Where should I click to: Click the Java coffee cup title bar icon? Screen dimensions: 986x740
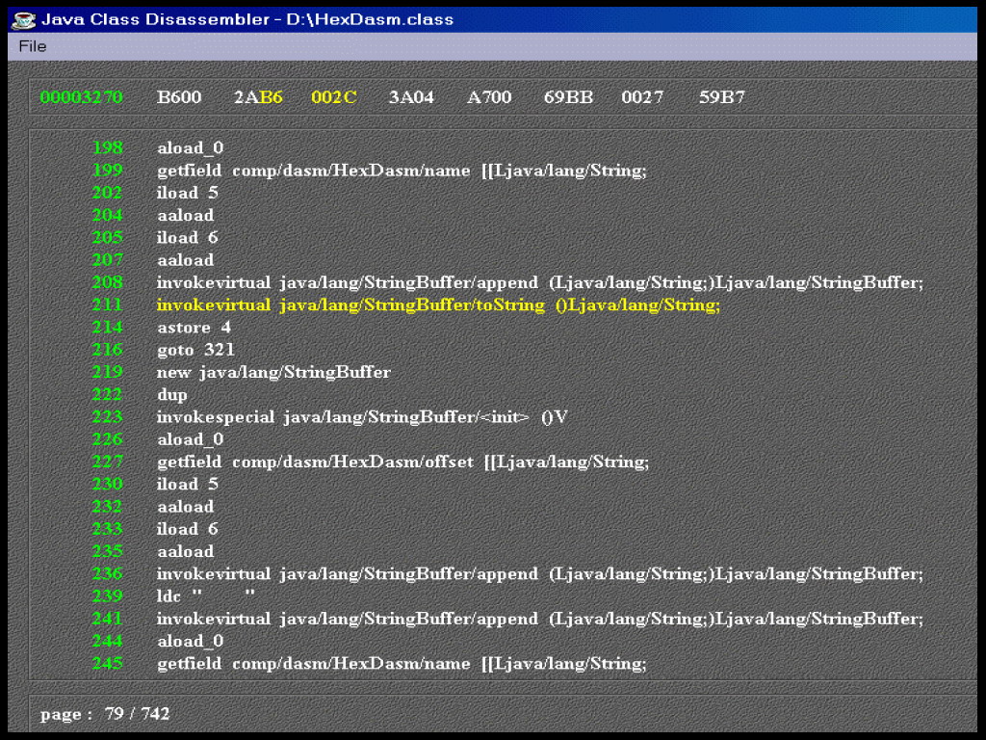pyautogui.click(x=24, y=19)
